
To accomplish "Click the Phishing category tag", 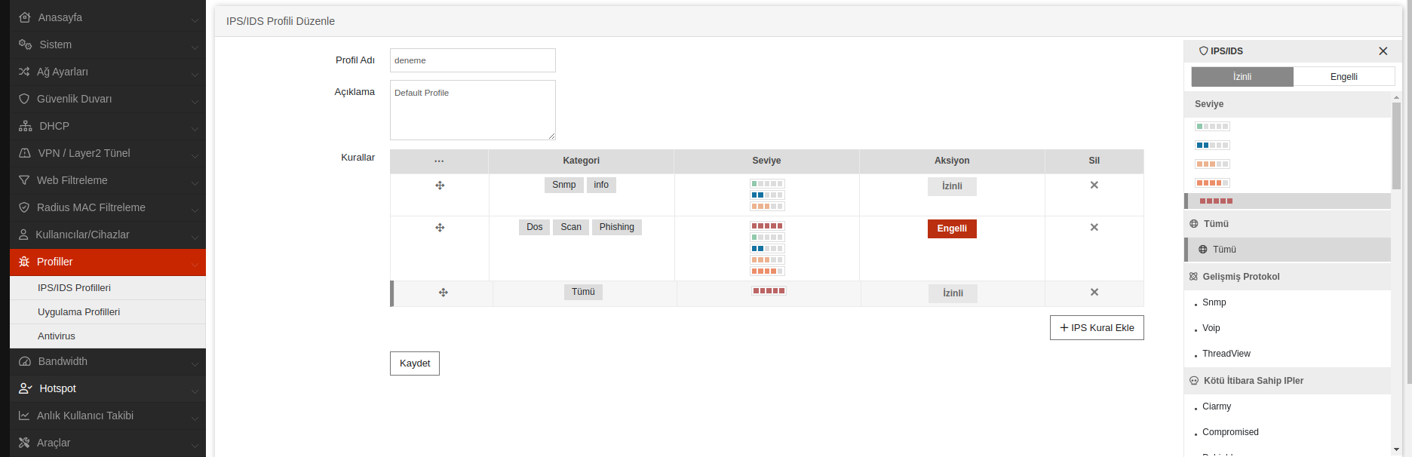I will (617, 228).
